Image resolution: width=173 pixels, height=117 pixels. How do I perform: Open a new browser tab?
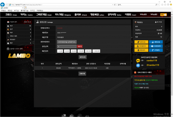coord(25,8)
